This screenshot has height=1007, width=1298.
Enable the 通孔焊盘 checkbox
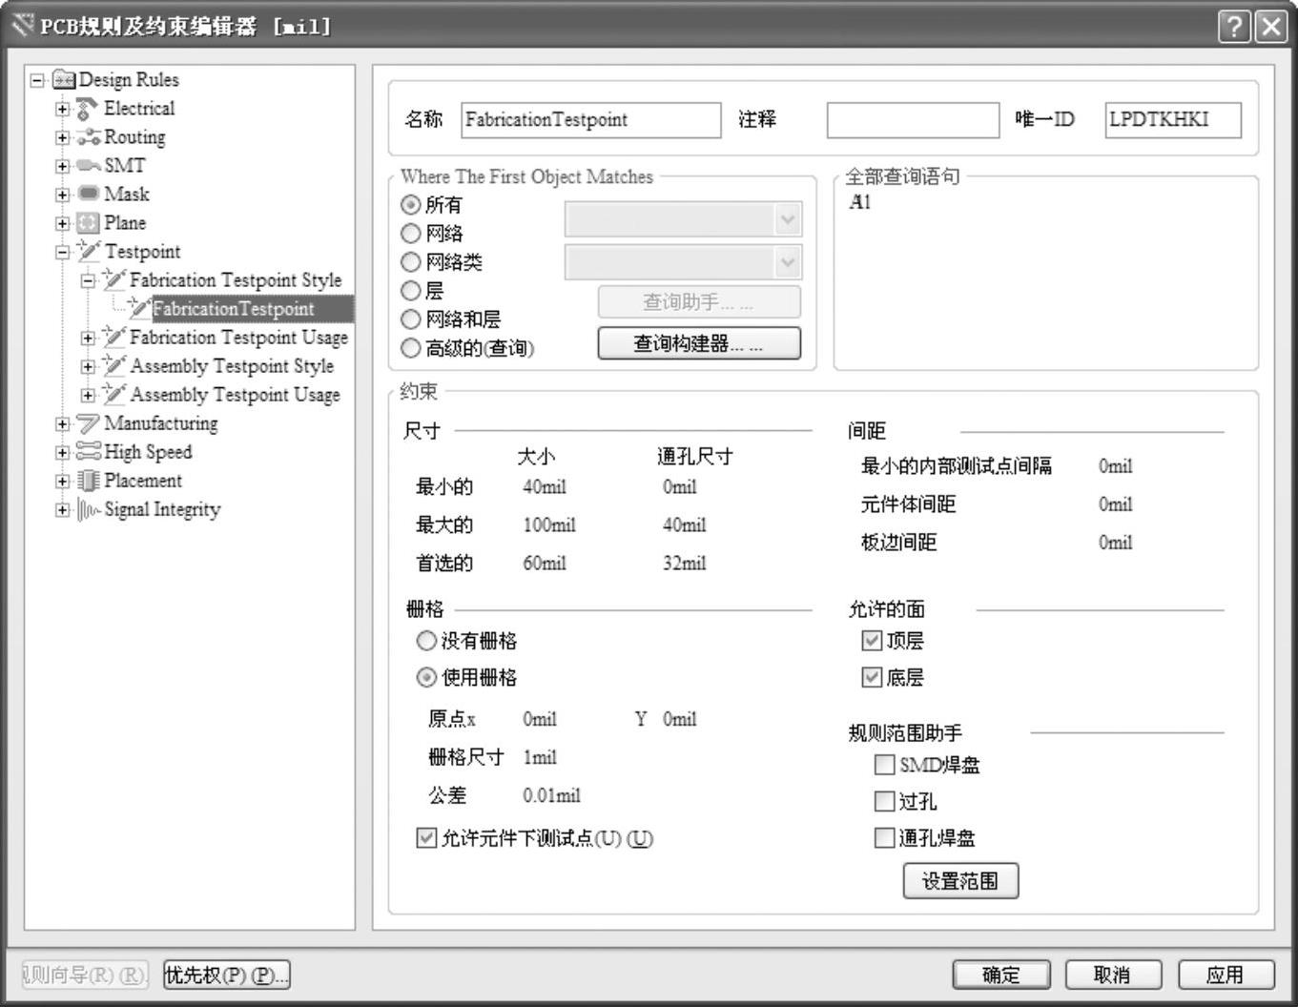point(884,838)
